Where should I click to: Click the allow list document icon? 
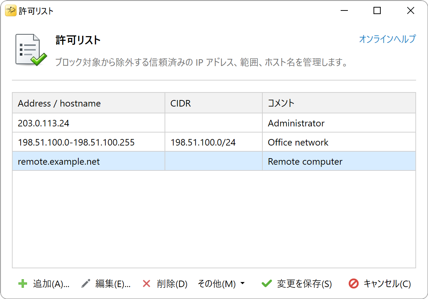(x=31, y=50)
